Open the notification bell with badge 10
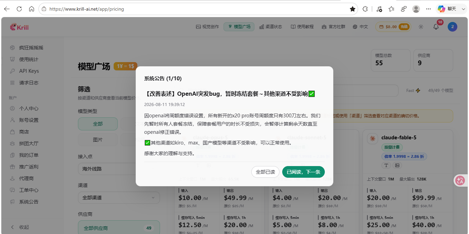The image size is (469, 234). tap(436, 27)
